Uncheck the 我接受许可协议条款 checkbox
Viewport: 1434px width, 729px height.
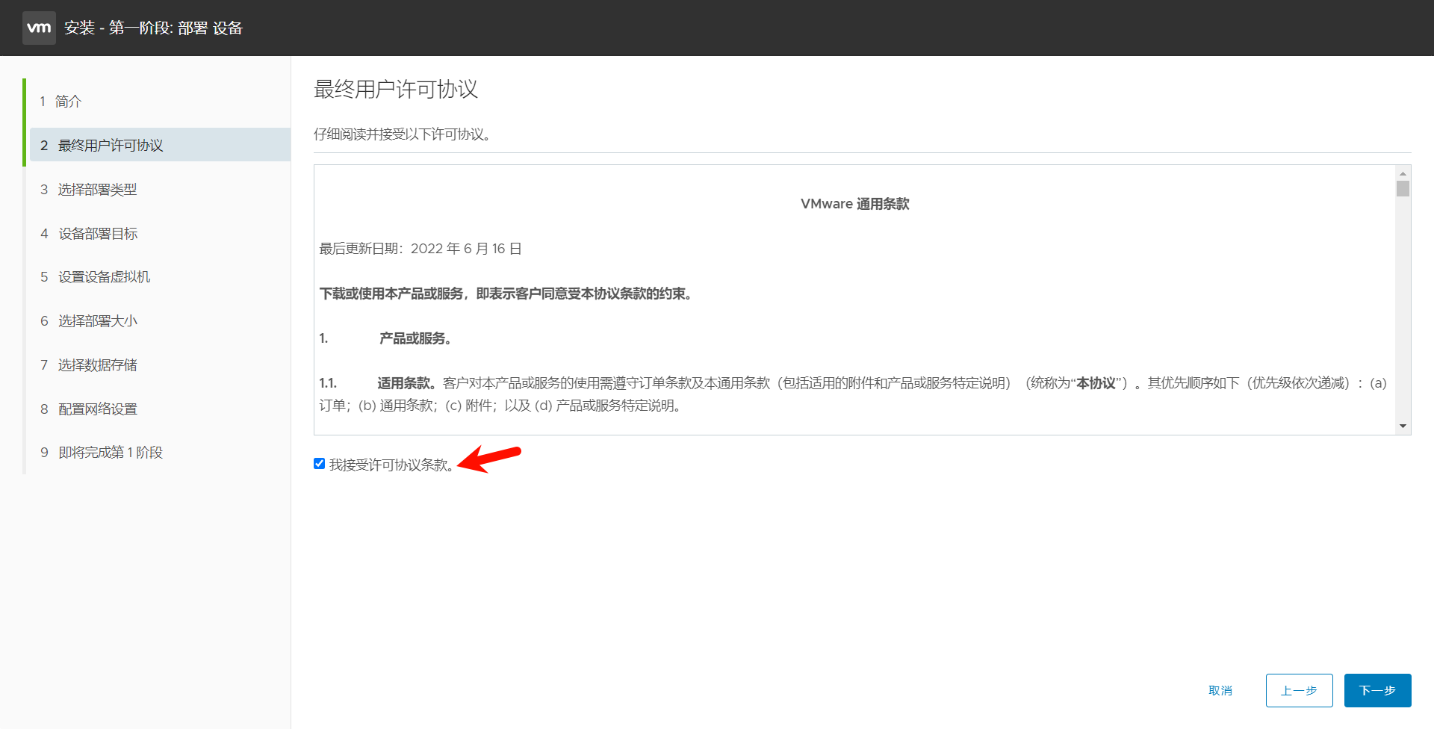[x=320, y=464]
